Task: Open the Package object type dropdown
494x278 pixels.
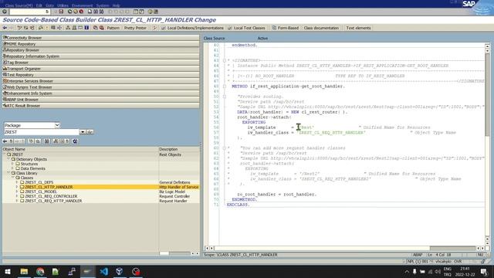Action: (x=57, y=125)
